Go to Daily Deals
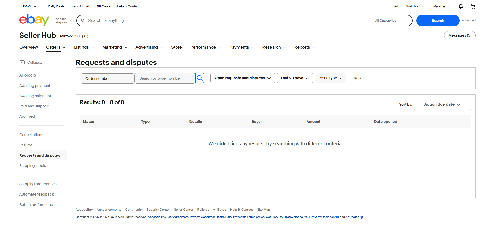The width and height of the screenshot is (495, 245). tap(56, 6)
